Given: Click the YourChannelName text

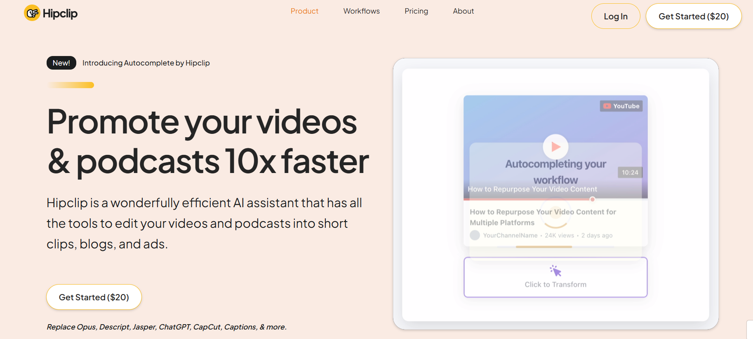Looking at the screenshot, I should click(511, 235).
